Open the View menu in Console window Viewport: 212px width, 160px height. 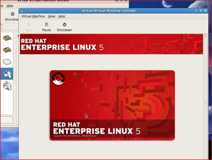click(x=52, y=16)
